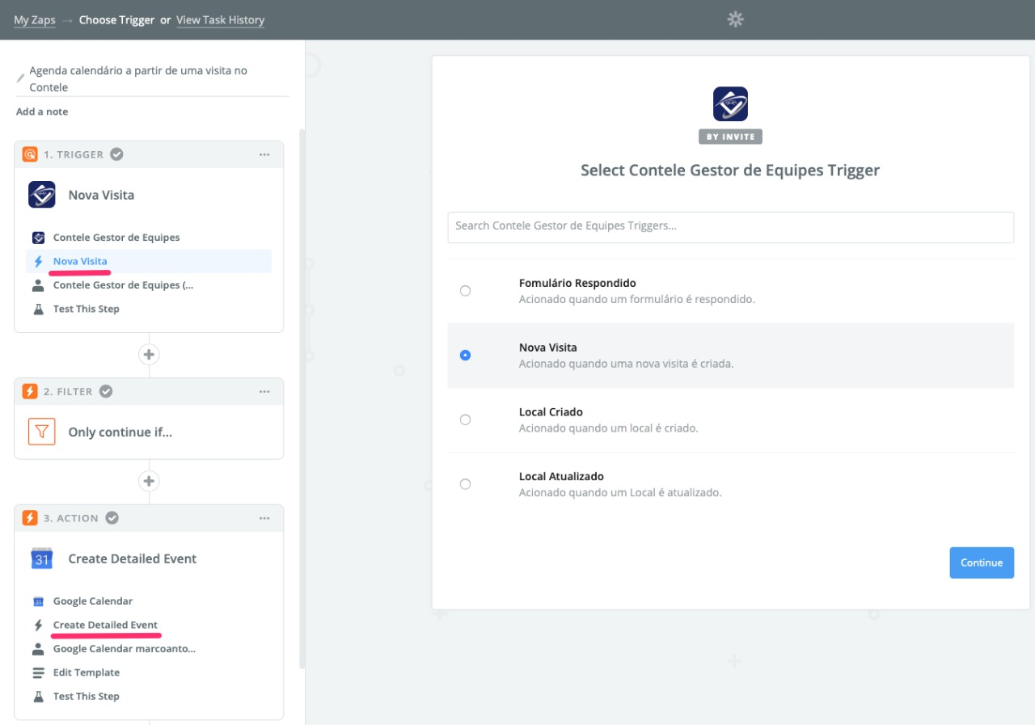This screenshot has height=725, width=1035.
Task: Open View Task History link
Action: [221, 20]
